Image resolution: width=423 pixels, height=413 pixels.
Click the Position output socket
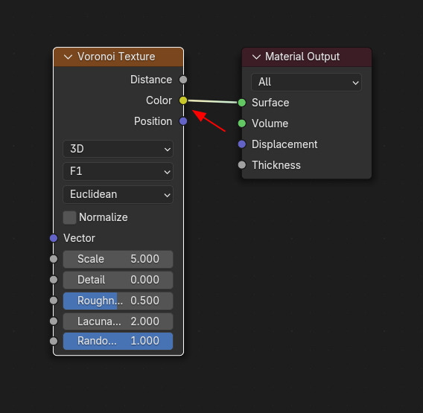183,121
